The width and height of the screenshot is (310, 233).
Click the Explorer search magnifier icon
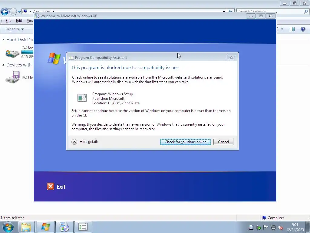click(306, 12)
